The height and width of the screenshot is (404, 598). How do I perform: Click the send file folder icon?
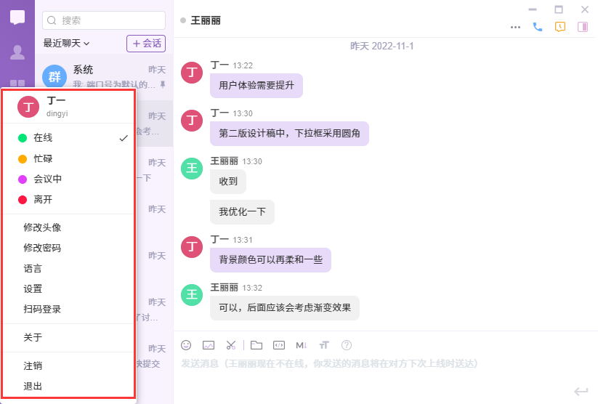(256, 344)
